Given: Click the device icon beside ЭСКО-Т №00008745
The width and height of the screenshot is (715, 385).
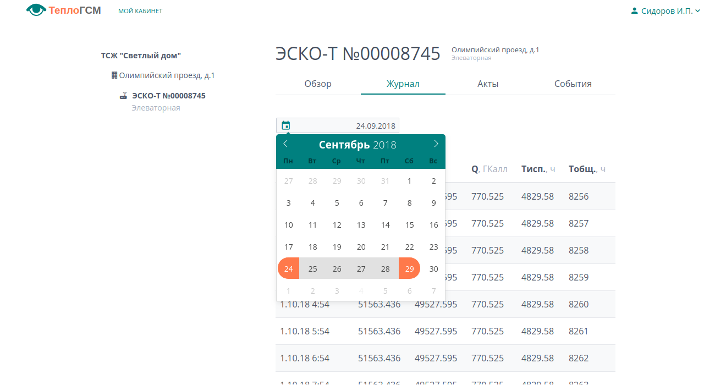Looking at the screenshot, I should click(124, 96).
